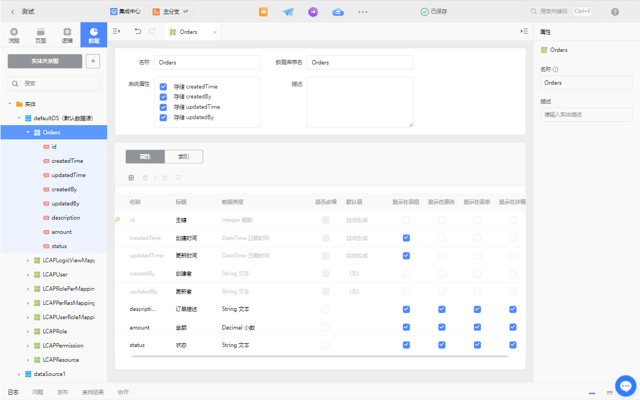Minimize the bottom panel dash icon
640x400 pixels.
click(x=592, y=393)
